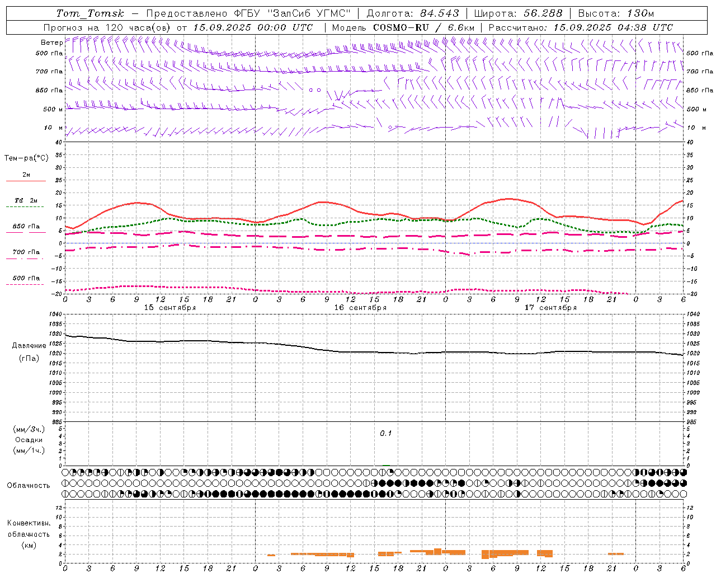Click the Конвективн. convective cloud label

29,523
